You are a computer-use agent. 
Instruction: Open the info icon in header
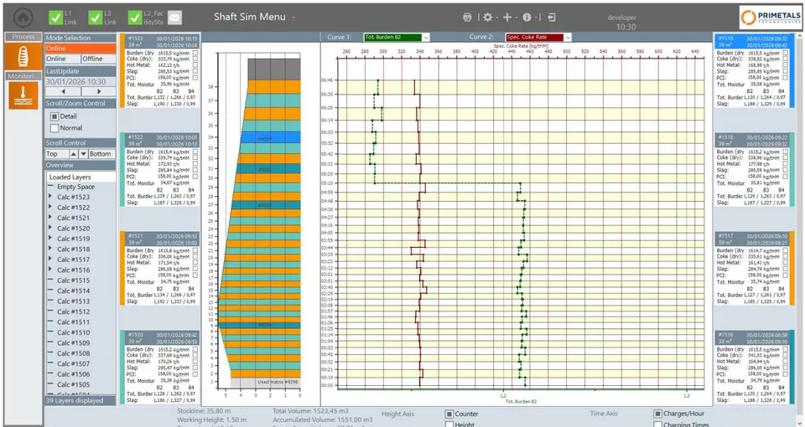pos(527,18)
